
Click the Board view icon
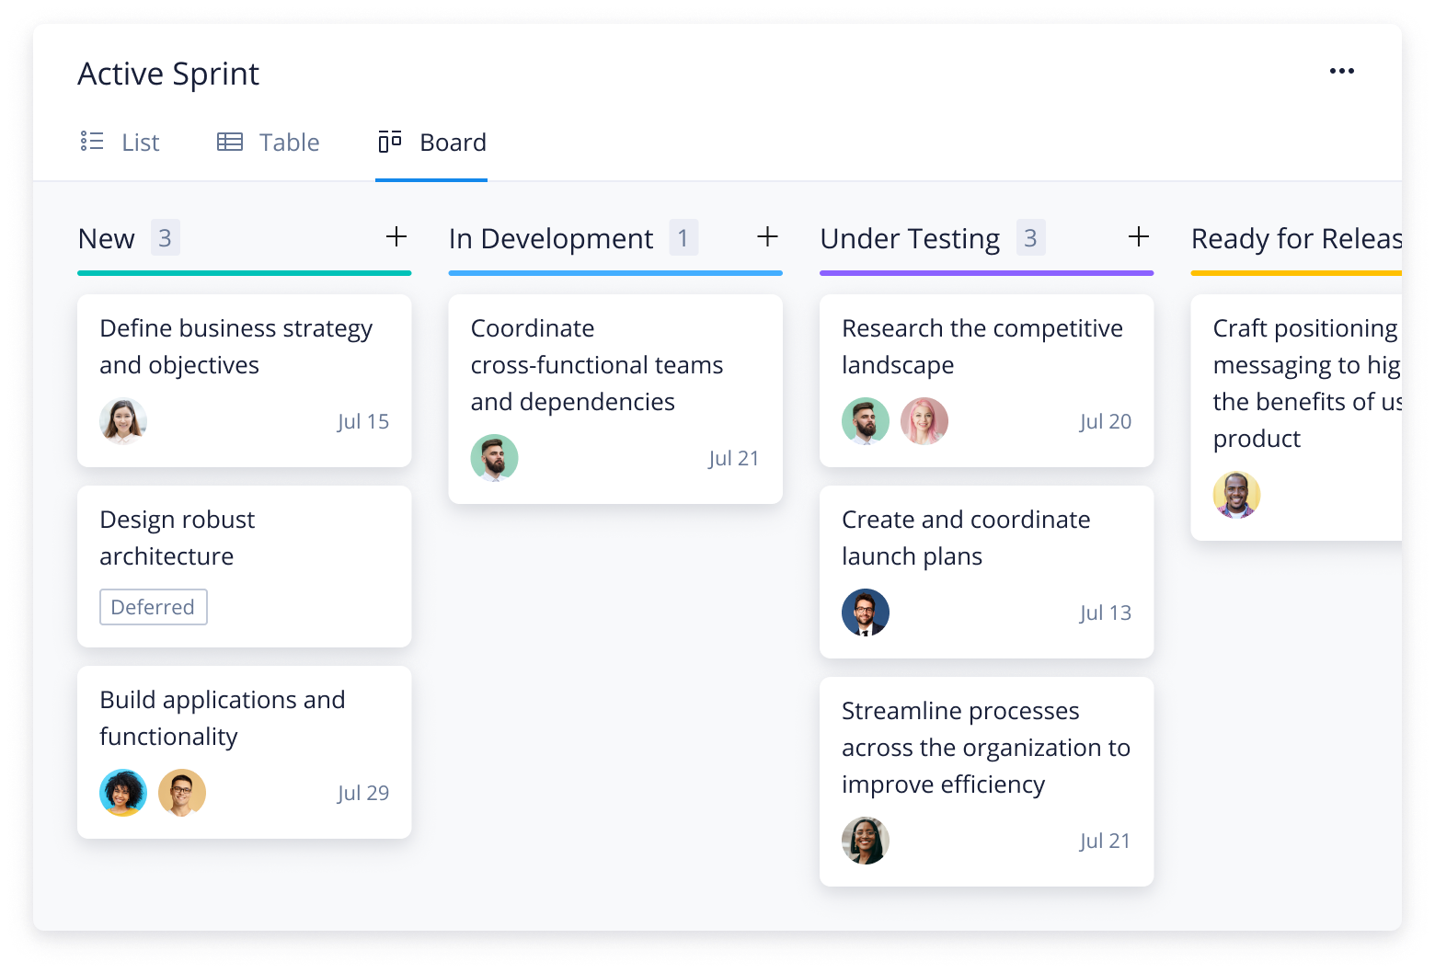coord(390,142)
